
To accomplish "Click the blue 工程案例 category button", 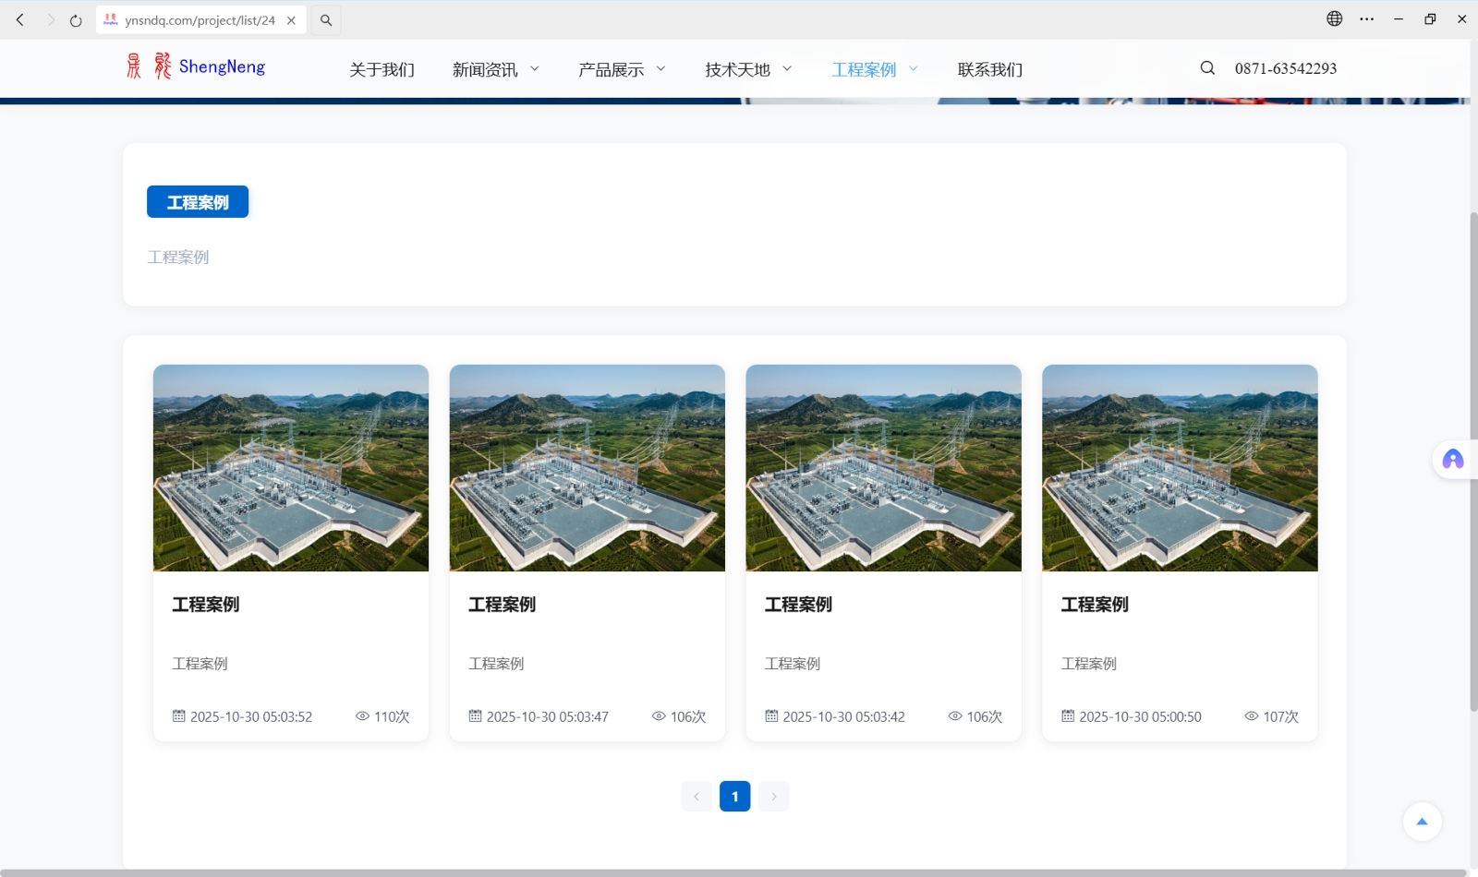I will pos(198,202).
